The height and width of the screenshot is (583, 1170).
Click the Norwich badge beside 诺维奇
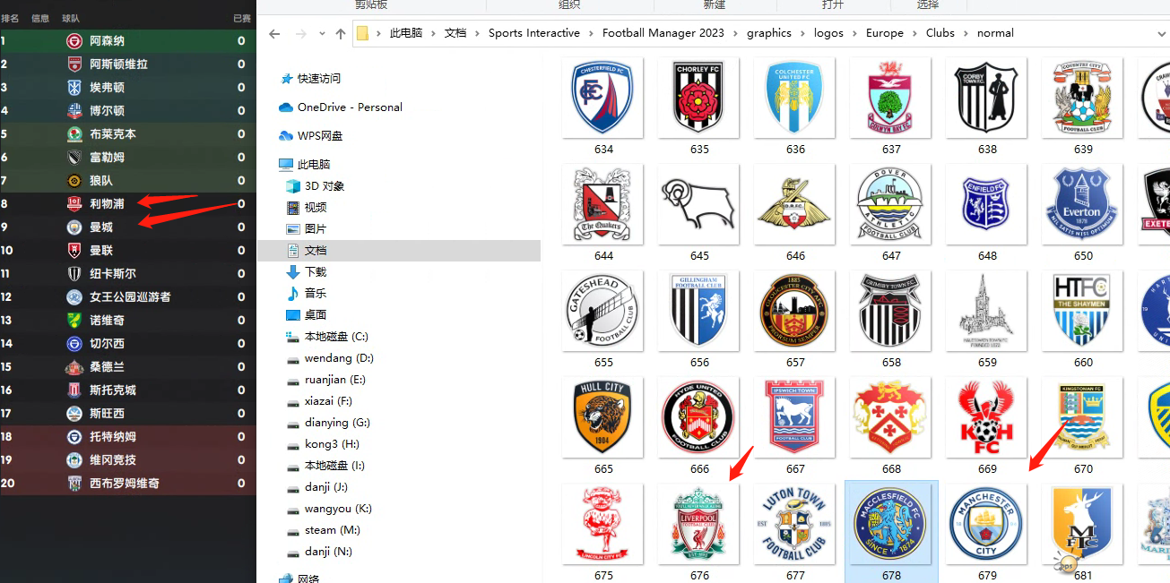[74, 321]
